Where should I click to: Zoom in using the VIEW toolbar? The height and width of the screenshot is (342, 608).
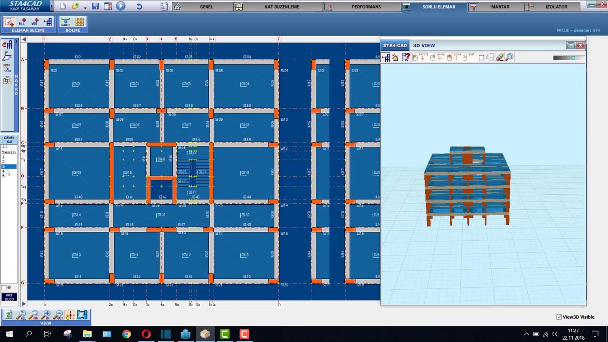46,314
